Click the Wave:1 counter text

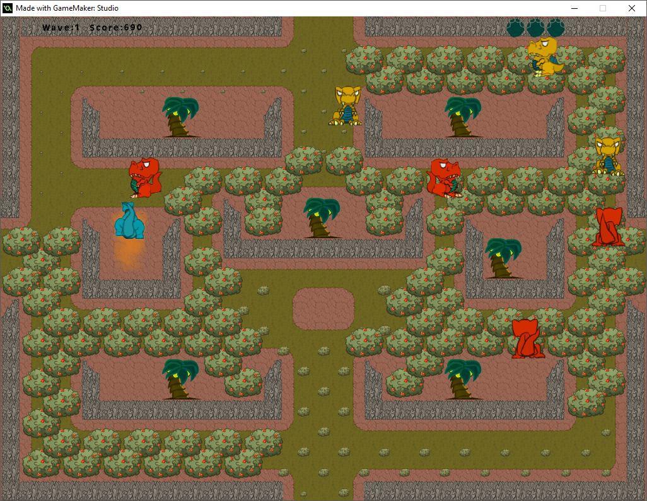[x=61, y=28]
